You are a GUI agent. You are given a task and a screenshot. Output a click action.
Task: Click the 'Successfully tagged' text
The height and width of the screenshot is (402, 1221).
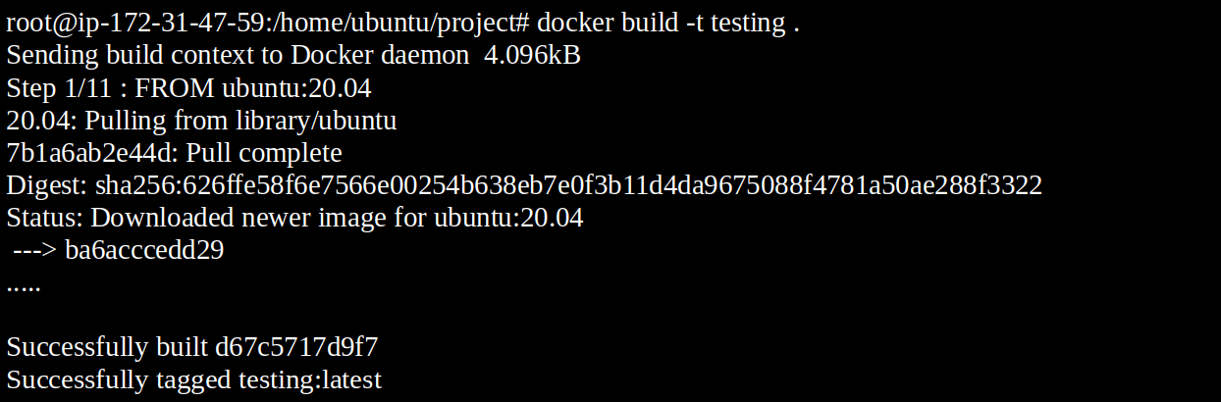[x=119, y=379]
